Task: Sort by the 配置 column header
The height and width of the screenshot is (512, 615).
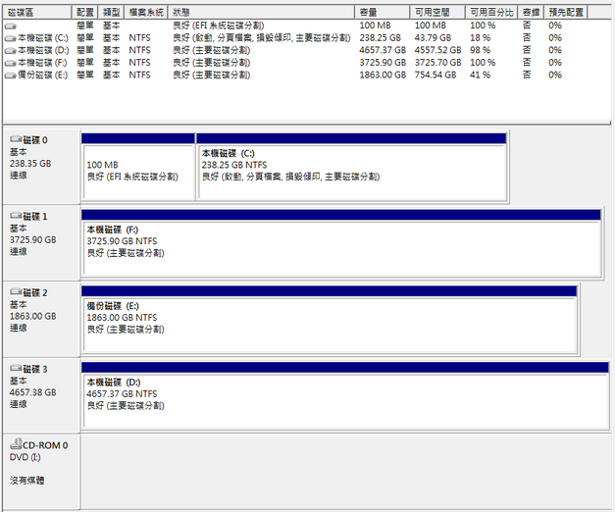Action: point(84,13)
